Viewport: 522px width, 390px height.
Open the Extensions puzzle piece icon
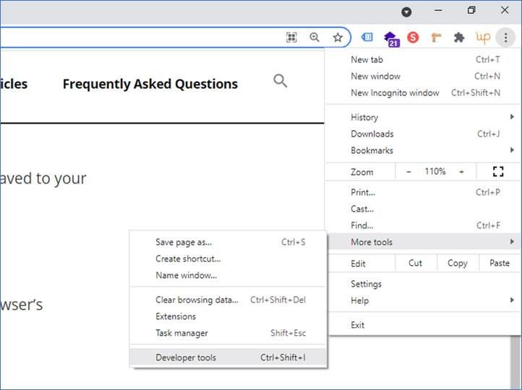click(x=458, y=38)
